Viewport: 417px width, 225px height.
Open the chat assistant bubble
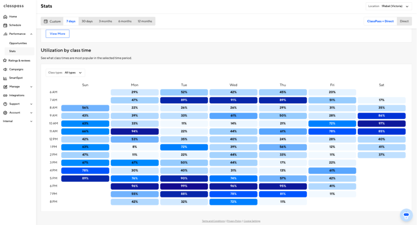pos(406,215)
